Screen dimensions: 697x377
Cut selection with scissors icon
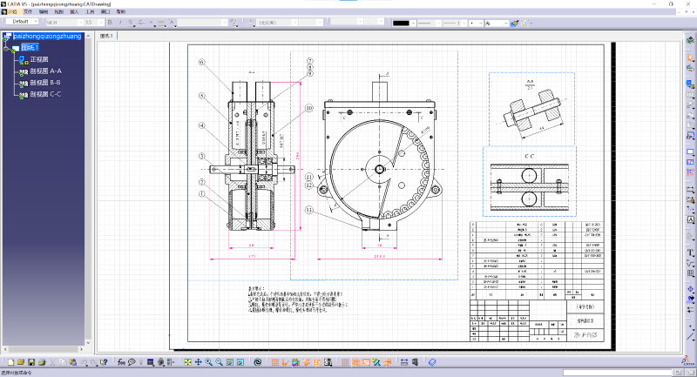(x=52, y=362)
